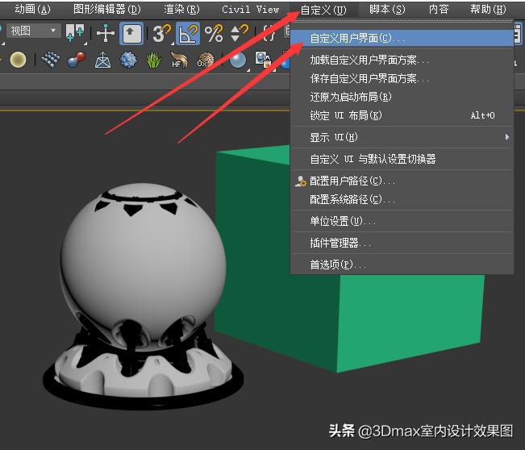Image resolution: width=525 pixels, height=450 pixels.
Task: Open the 帮助(H) menu
Action: [488, 10]
